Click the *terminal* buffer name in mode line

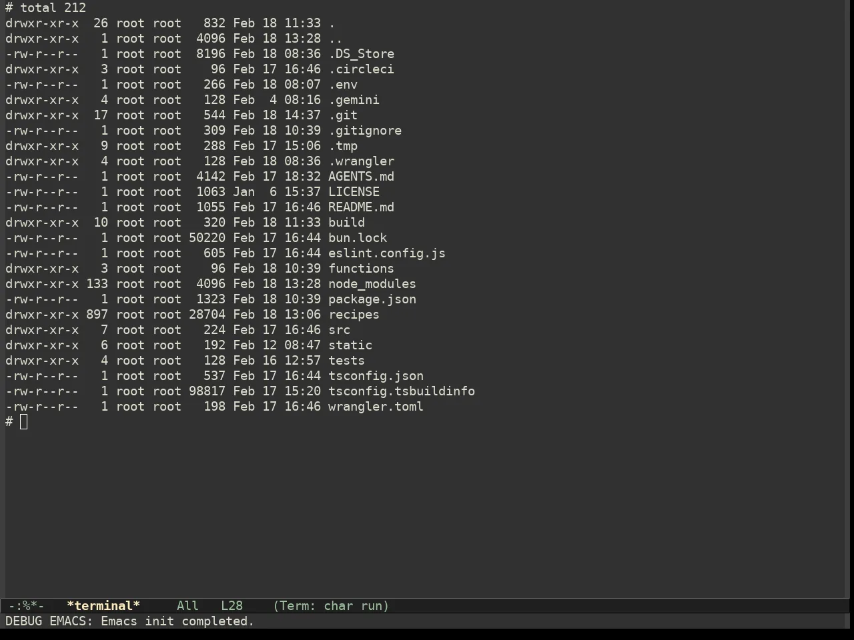click(103, 606)
